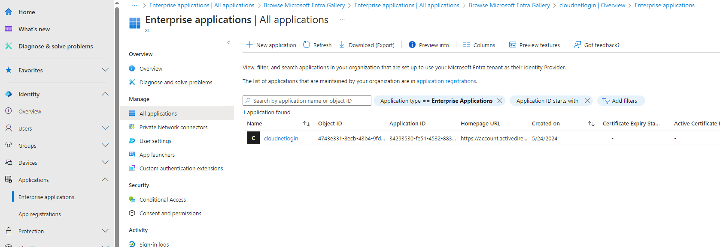Click object ID cell 4743e331-8ecb-43b4-9fd...

351,138
